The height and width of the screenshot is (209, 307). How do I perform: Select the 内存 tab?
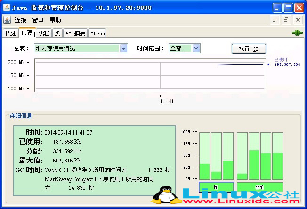click(x=27, y=32)
